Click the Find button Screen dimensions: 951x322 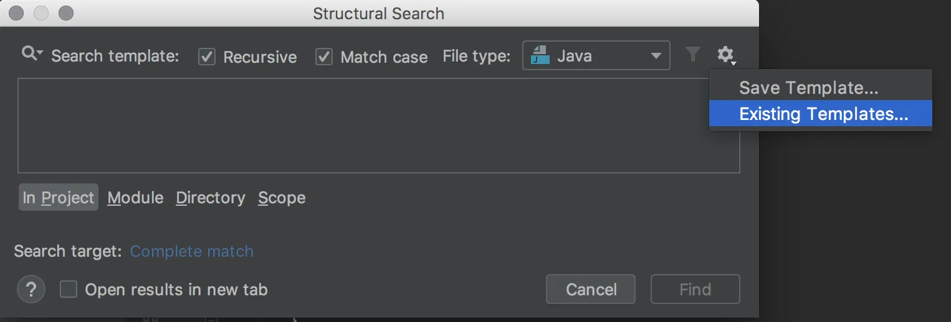[695, 290]
